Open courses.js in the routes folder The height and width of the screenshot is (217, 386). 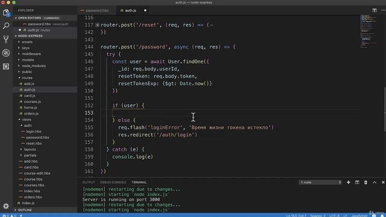[32, 102]
